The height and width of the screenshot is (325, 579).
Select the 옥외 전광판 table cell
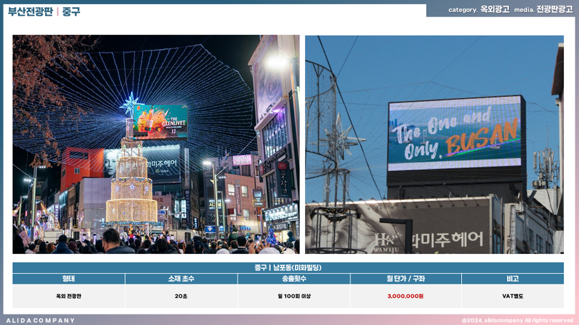coord(69,296)
